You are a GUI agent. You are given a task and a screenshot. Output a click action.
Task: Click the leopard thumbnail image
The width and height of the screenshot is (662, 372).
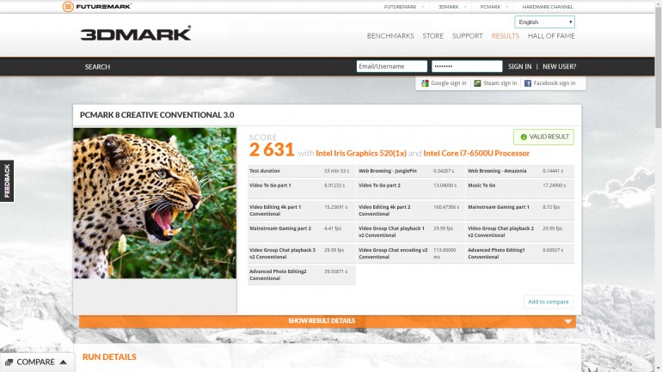(155, 204)
